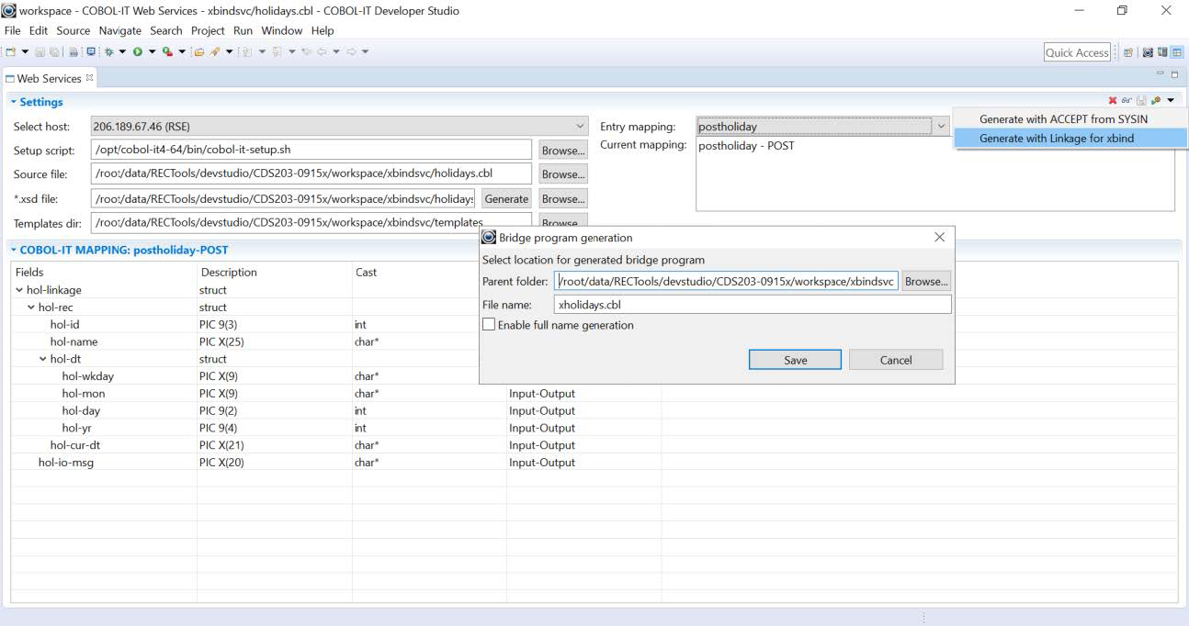Toggle the Web Services perspective button top-right
This screenshot has width=1189, height=626.
(x=1147, y=52)
